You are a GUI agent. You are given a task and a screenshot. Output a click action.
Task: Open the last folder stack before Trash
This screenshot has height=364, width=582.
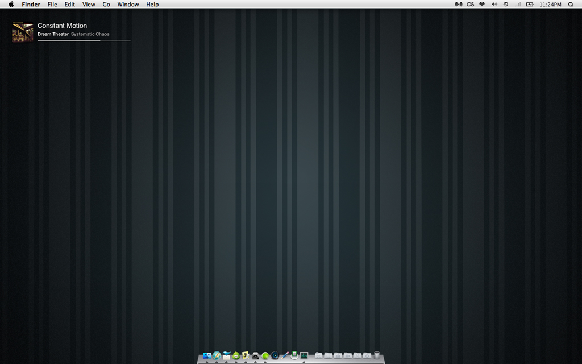click(x=367, y=355)
